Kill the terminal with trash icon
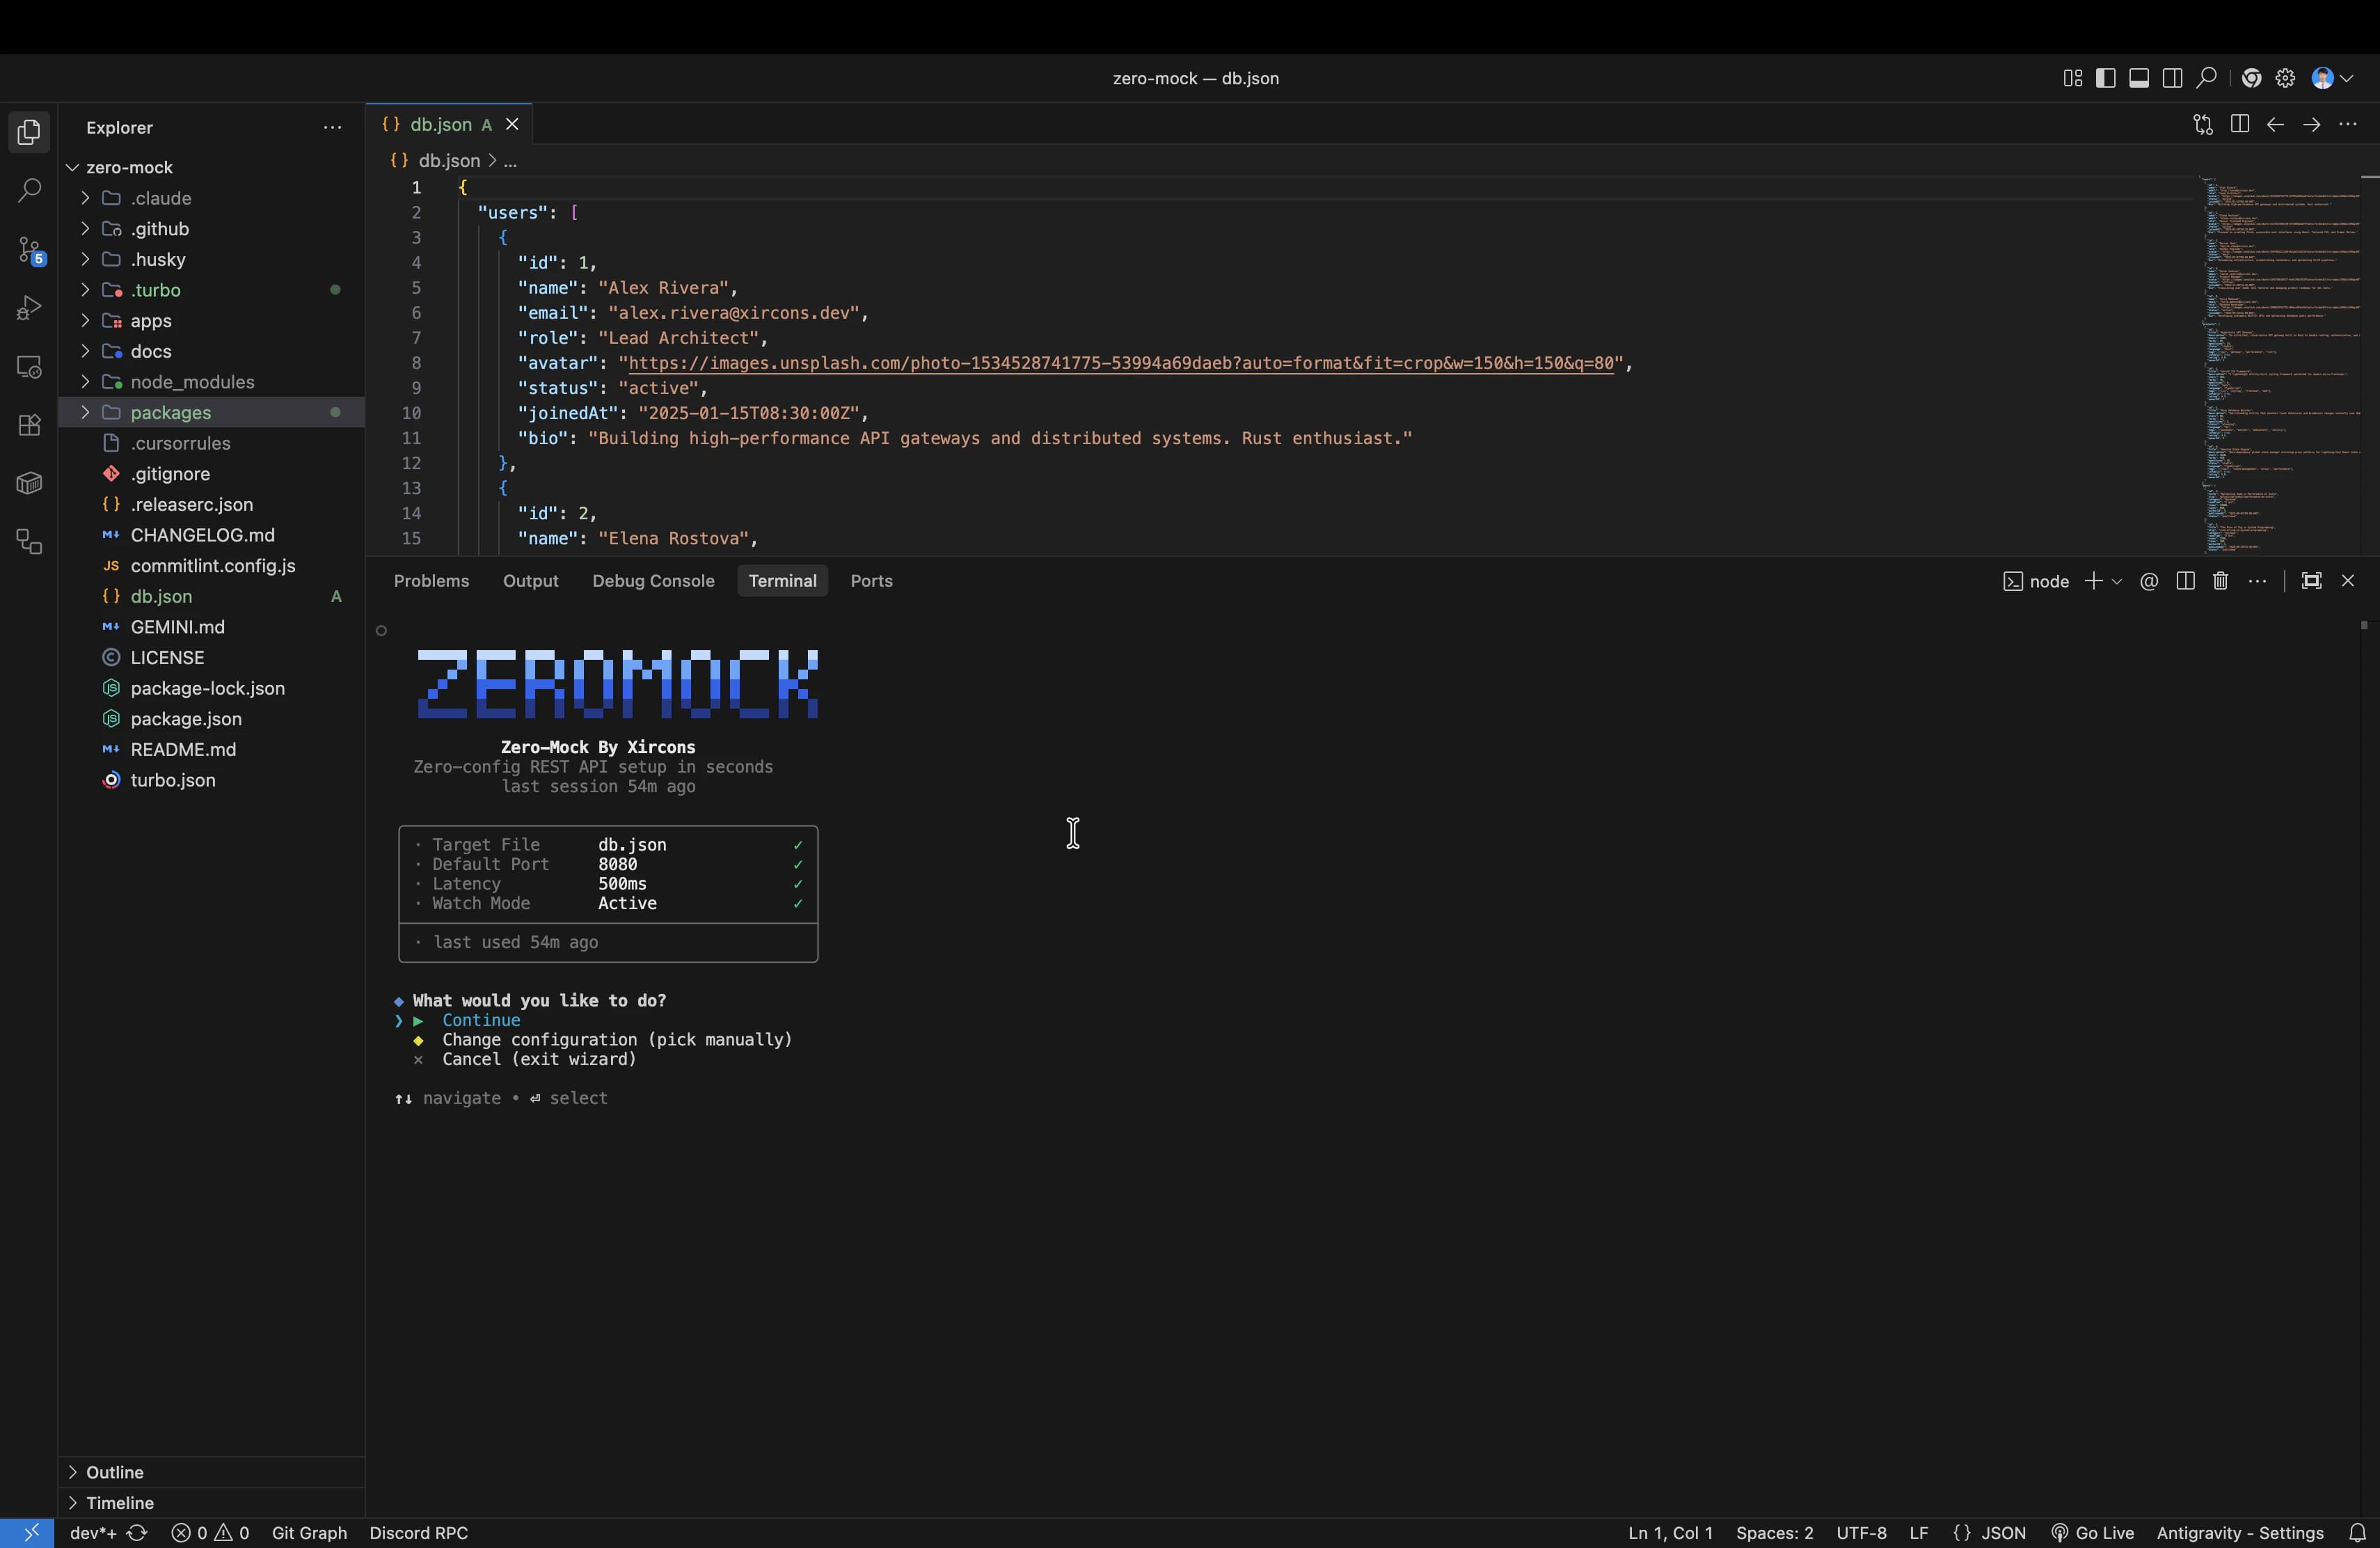 click(x=2220, y=581)
